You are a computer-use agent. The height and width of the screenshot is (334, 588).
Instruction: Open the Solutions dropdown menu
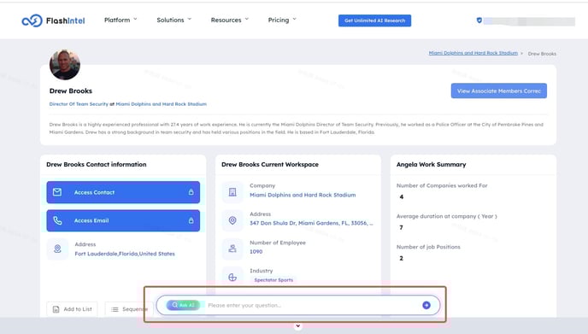click(173, 20)
